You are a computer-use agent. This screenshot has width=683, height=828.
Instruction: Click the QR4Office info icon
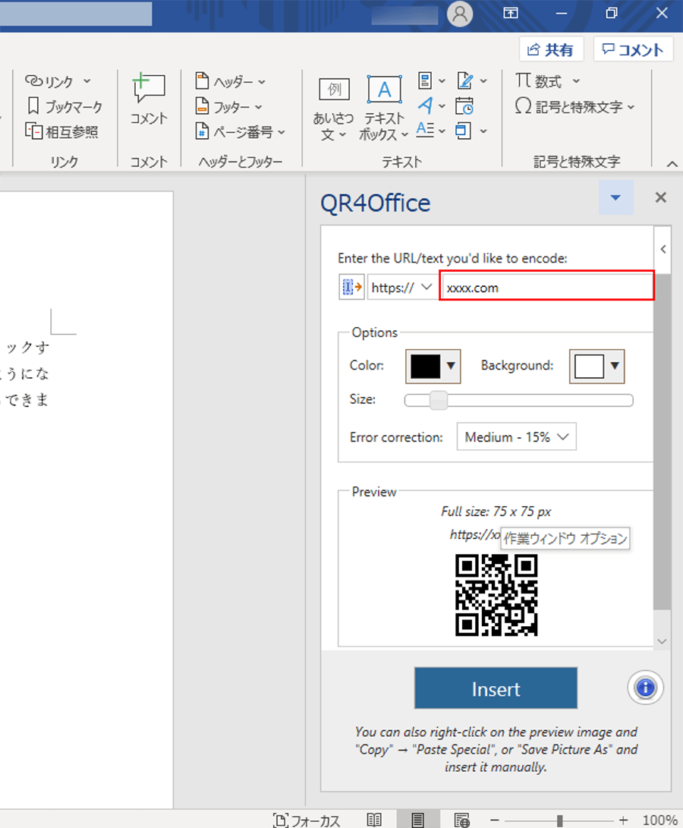tap(645, 688)
